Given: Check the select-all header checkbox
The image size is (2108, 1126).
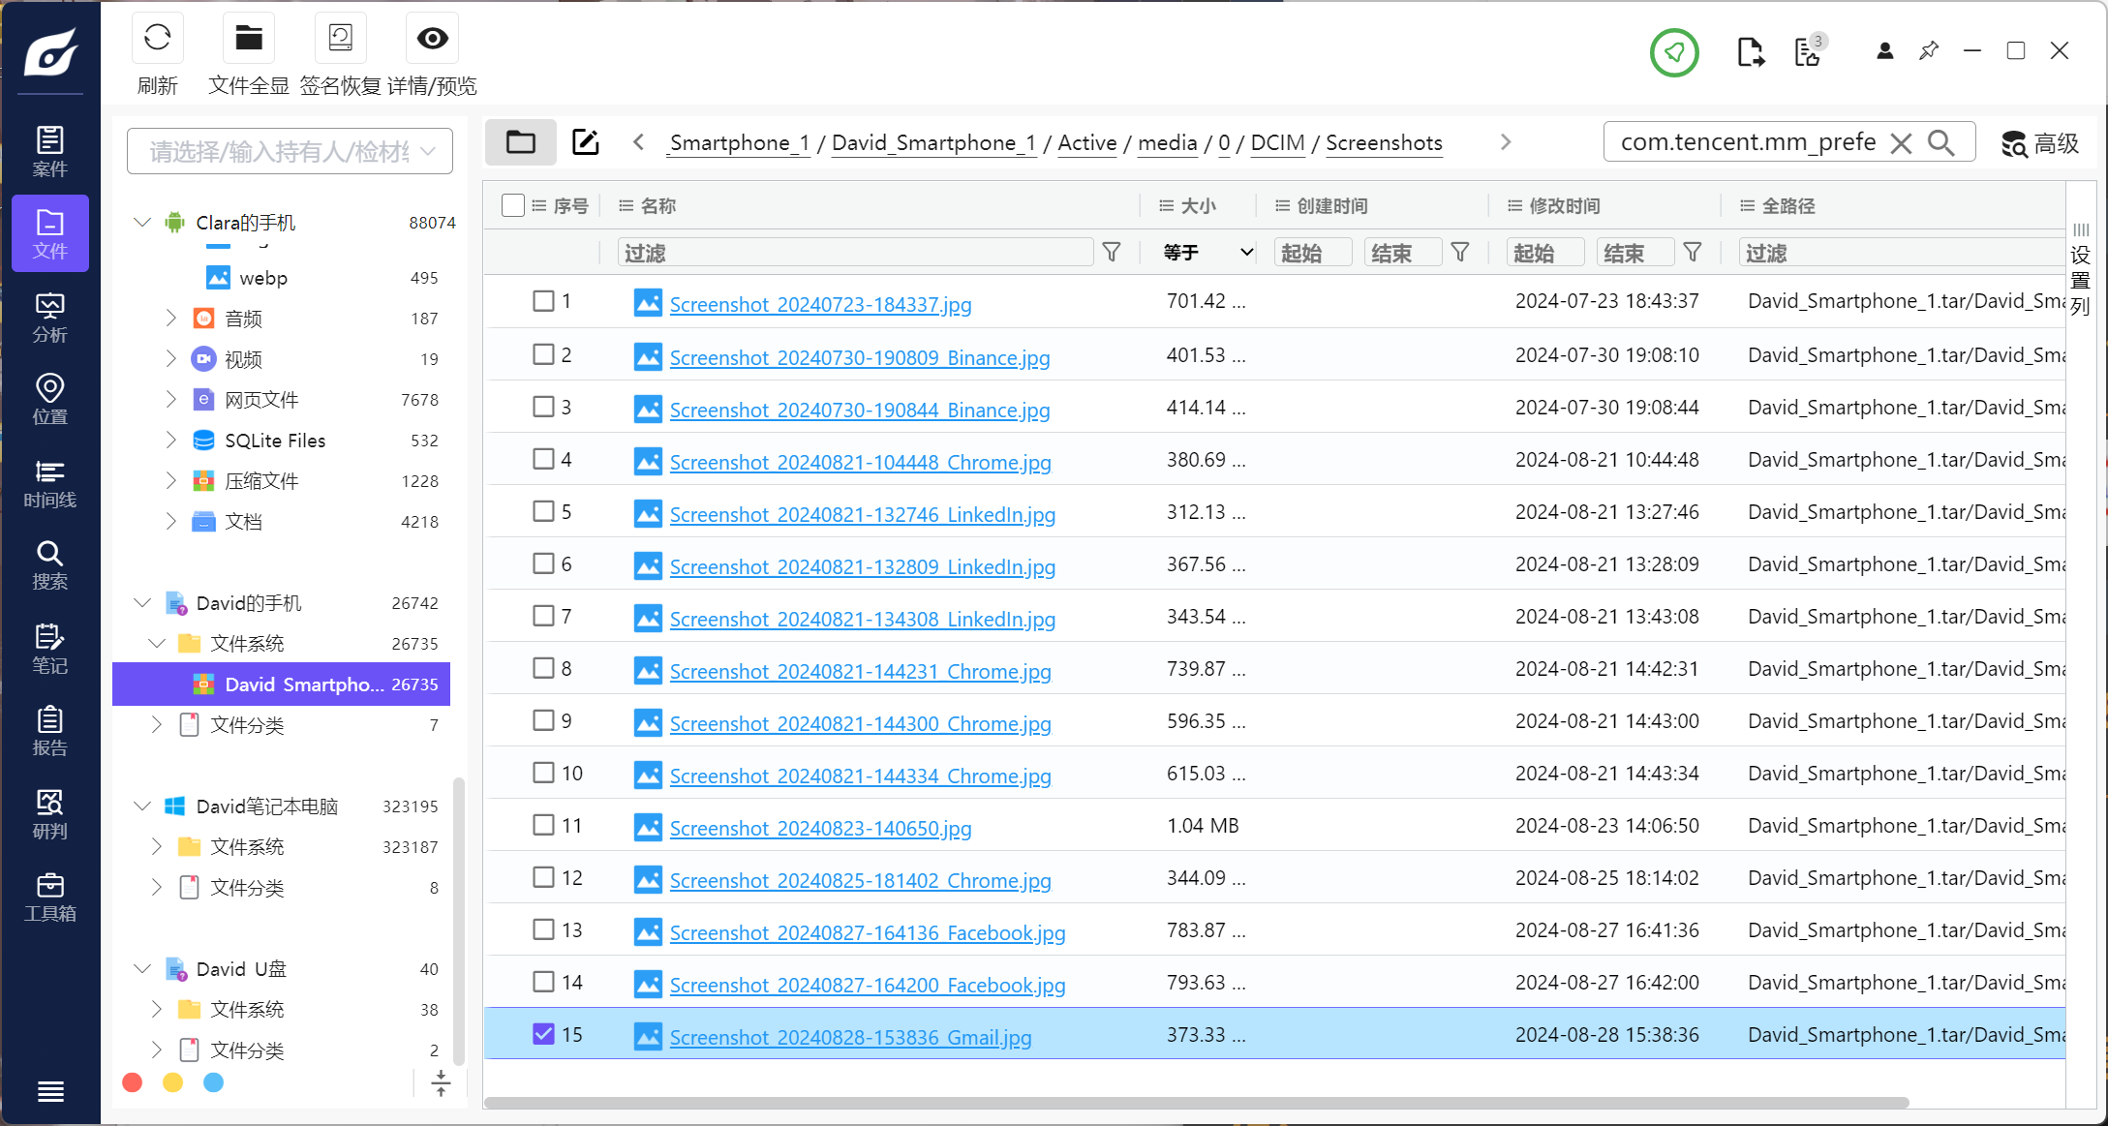Looking at the screenshot, I should pos(513,205).
